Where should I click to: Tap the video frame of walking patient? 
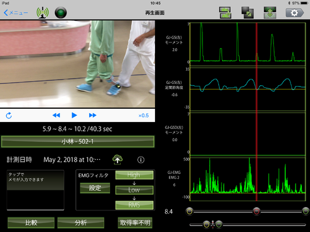(77, 64)
